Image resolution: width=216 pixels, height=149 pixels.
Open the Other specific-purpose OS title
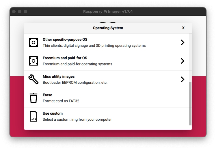click(x=65, y=40)
